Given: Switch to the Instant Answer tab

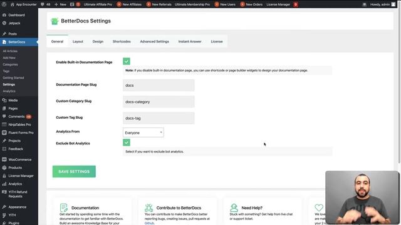Looking at the screenshot, I should point(190,41).
